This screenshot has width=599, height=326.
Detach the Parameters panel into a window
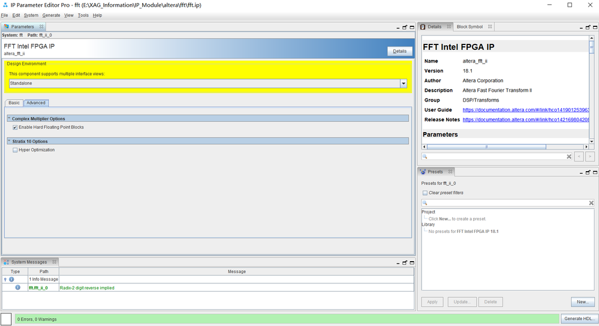coord(405,27)
